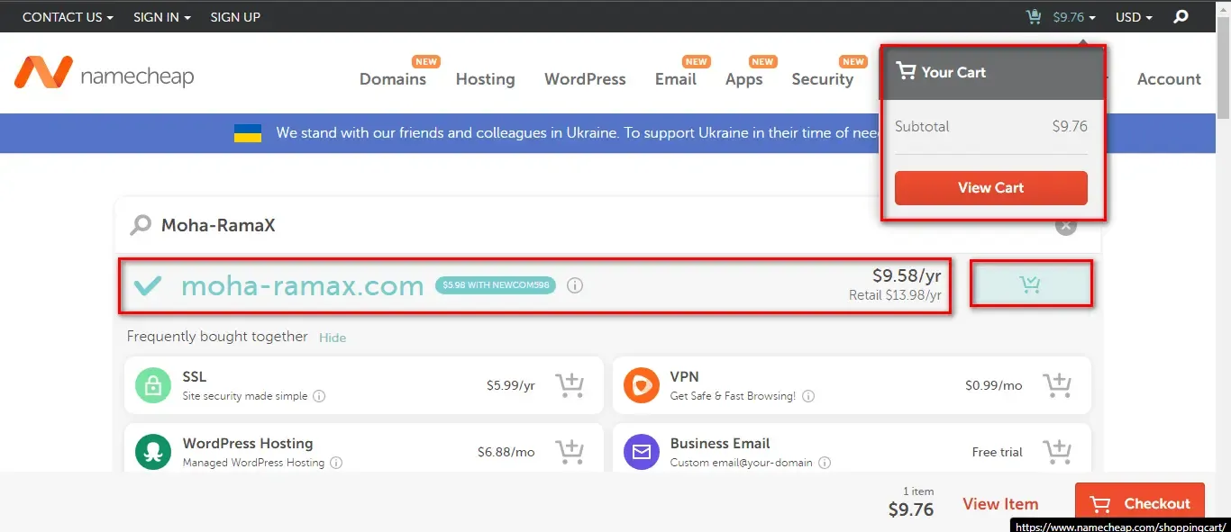This screenshot has width=1231, height=532.
Task: Click the $5.99/yr SSL price
Action: (511, 385)
